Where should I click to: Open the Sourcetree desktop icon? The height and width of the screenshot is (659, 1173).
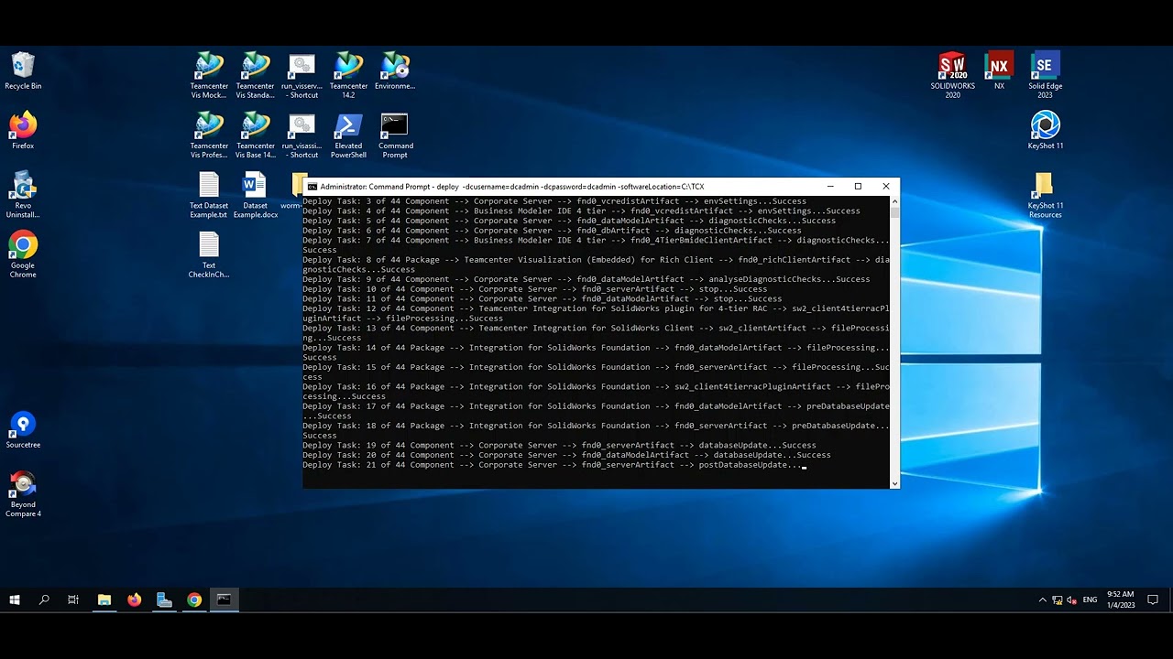[x=23, y=430]
